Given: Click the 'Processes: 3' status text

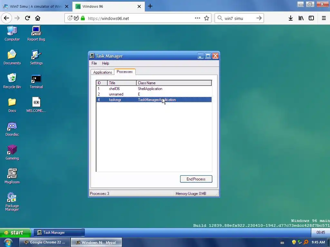Looking at the screenshot, I should tap(100, 193).
